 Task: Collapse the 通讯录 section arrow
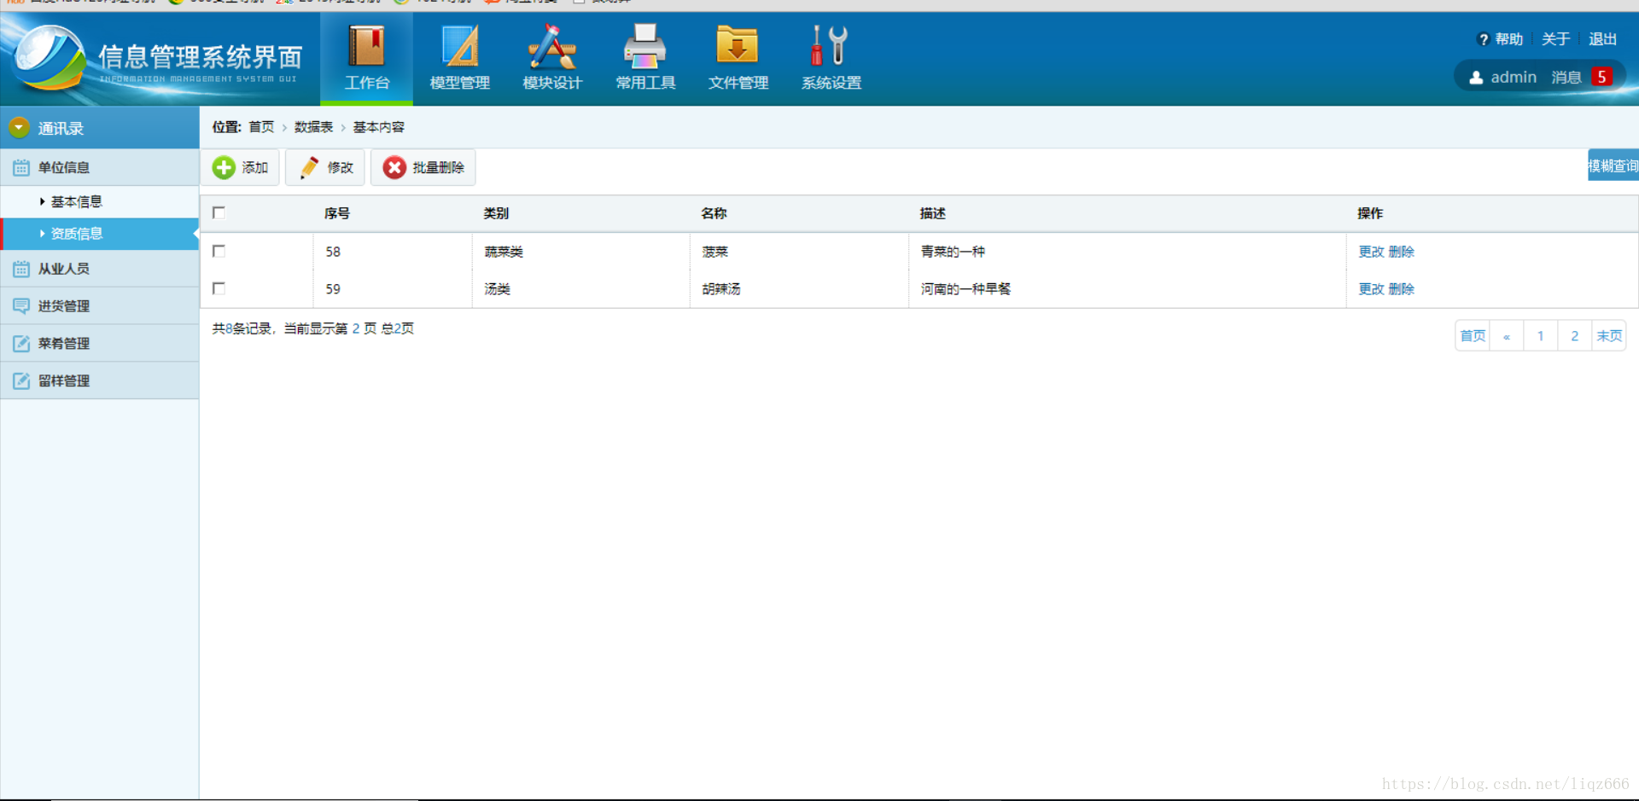[x=19, y=128]
